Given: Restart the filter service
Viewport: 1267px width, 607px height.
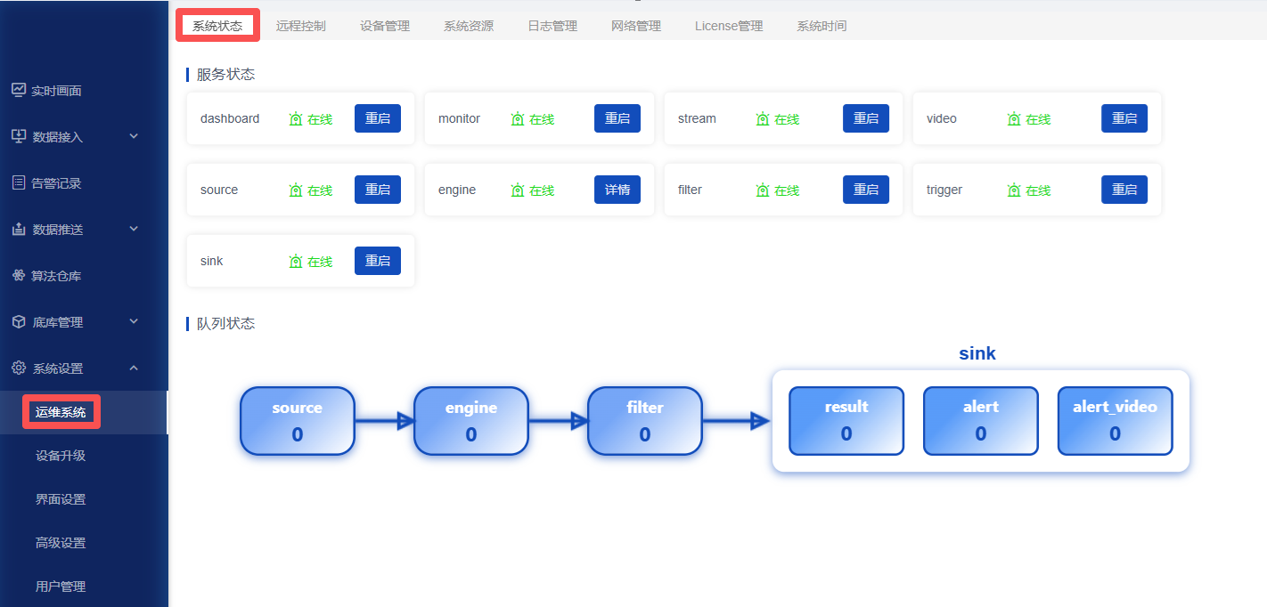Looking at the screenshot, I should [866, 190].
